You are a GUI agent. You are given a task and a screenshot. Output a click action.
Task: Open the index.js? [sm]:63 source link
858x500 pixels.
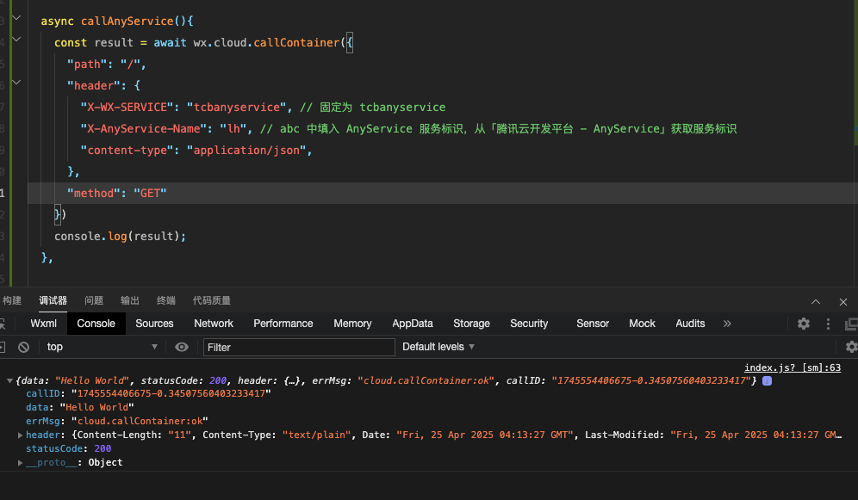click(x=793, y=367)
